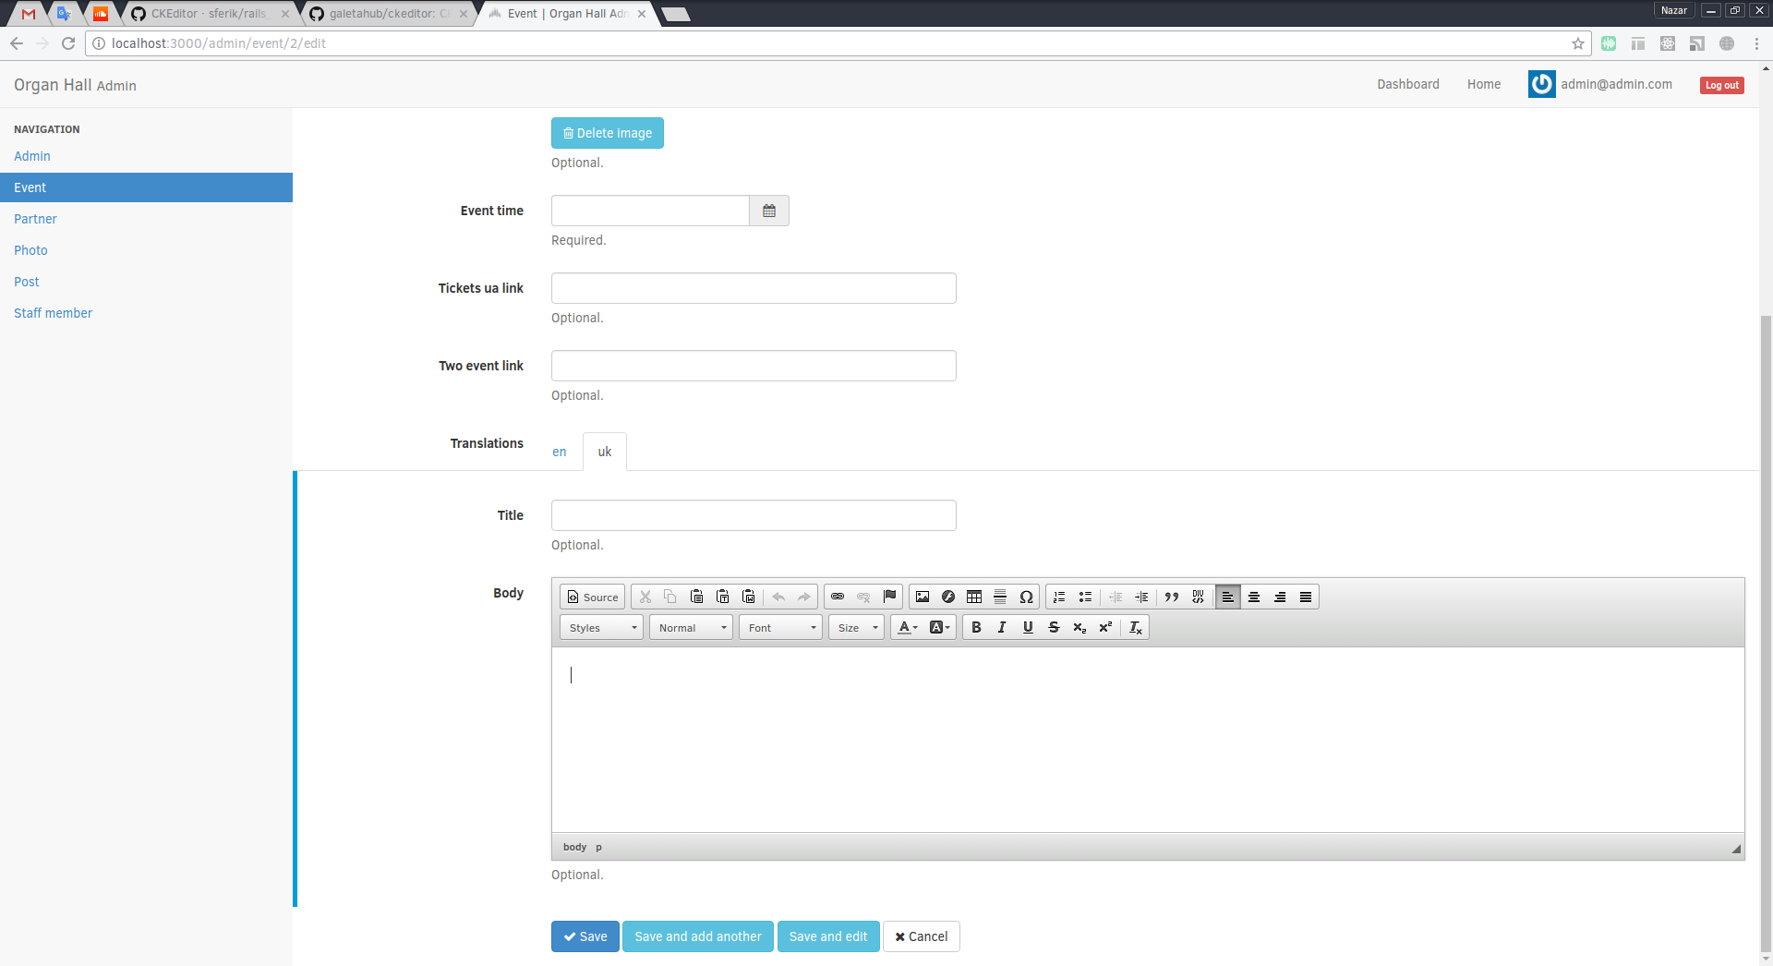This screenshot has height=966, width=1773.
Task: Open the Size dropdown
Action: coord(856,627)
